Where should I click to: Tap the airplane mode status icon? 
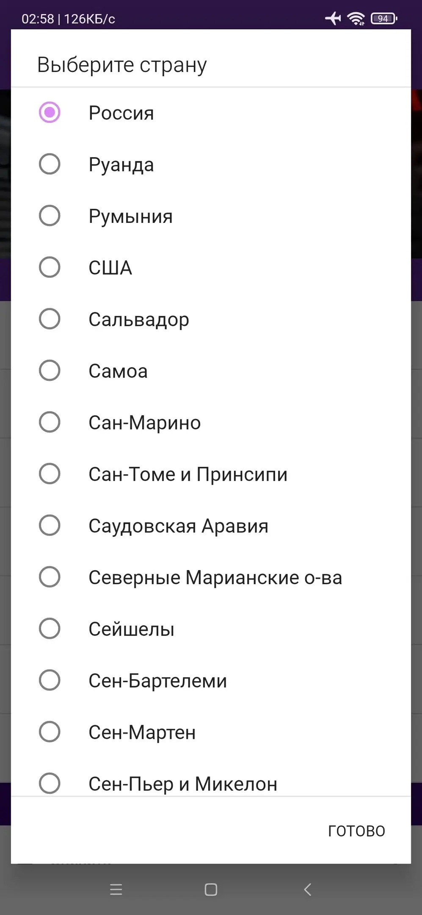[x=333, y=19]
